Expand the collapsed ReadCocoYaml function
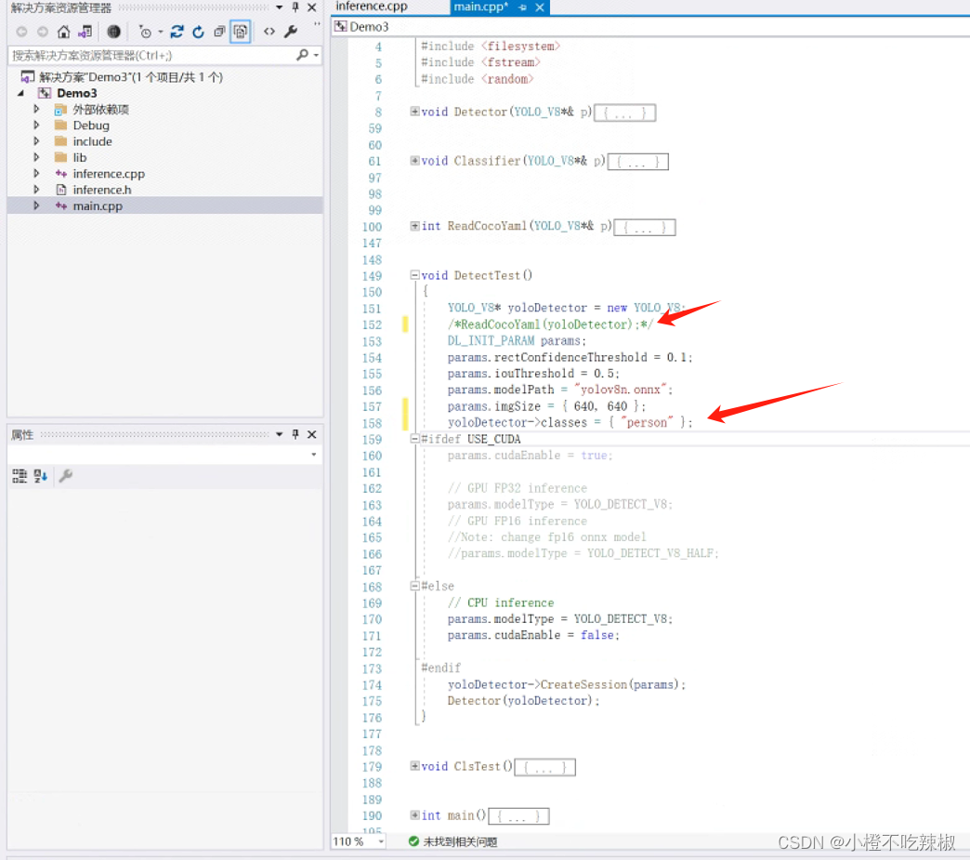Viewport: 970px width, 860px height. pyautogui.click(x=414, y=226)
